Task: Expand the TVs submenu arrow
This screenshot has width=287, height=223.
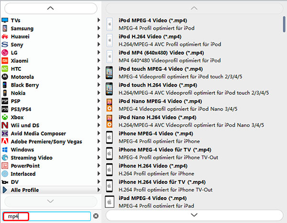Action: click(x=99, y=20)
